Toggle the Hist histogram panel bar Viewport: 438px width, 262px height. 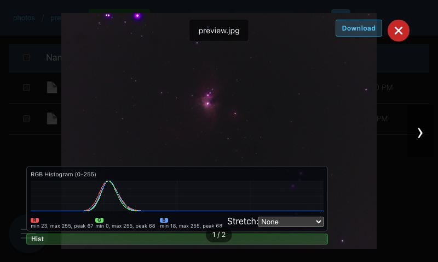click(x=177, y=239)
